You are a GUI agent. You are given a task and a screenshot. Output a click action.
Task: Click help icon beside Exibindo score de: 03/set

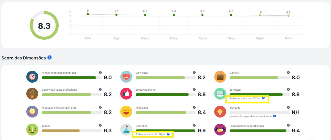pyautogui.click(x=263, y=98)
